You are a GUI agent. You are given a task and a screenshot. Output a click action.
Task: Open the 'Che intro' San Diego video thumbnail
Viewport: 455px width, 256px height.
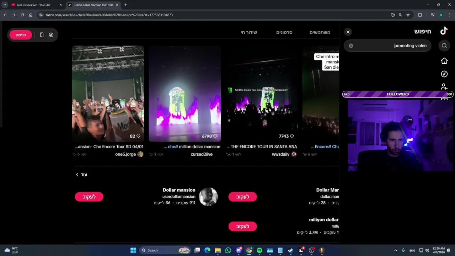321,94
